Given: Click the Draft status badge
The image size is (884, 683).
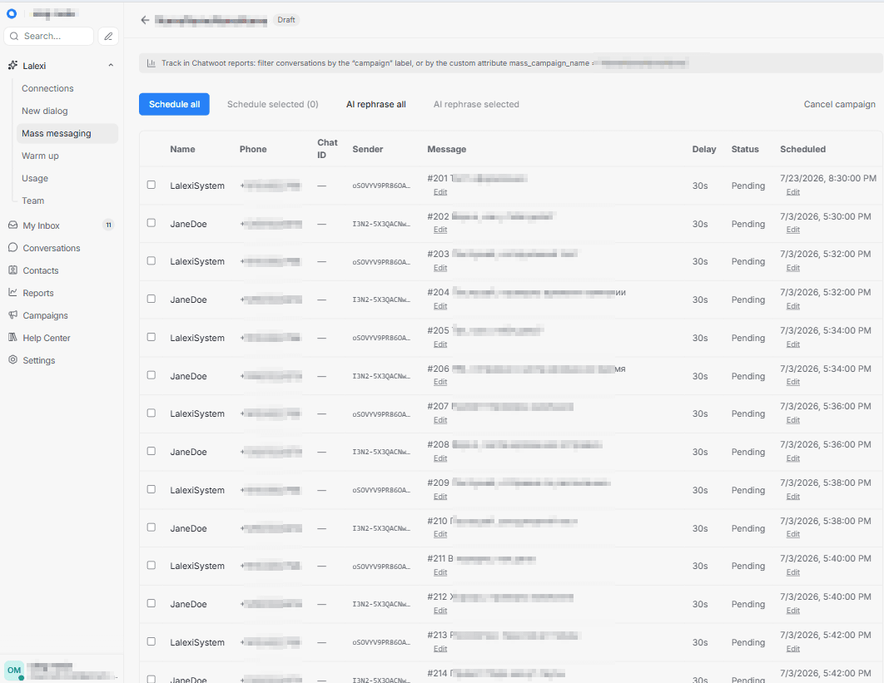Looking at the screenshot, I should [286, 20].
